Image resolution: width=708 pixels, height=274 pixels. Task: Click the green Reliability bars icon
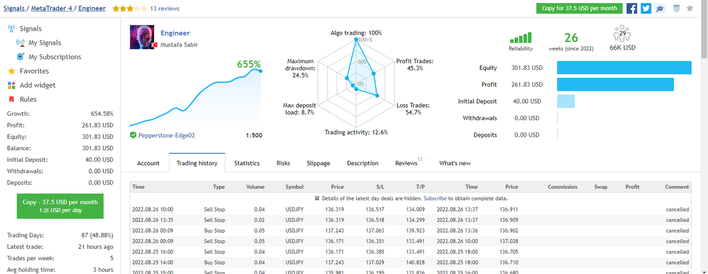click(x=521, y=38)
